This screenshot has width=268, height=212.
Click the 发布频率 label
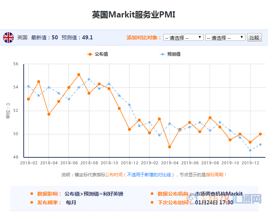[49, 203]
